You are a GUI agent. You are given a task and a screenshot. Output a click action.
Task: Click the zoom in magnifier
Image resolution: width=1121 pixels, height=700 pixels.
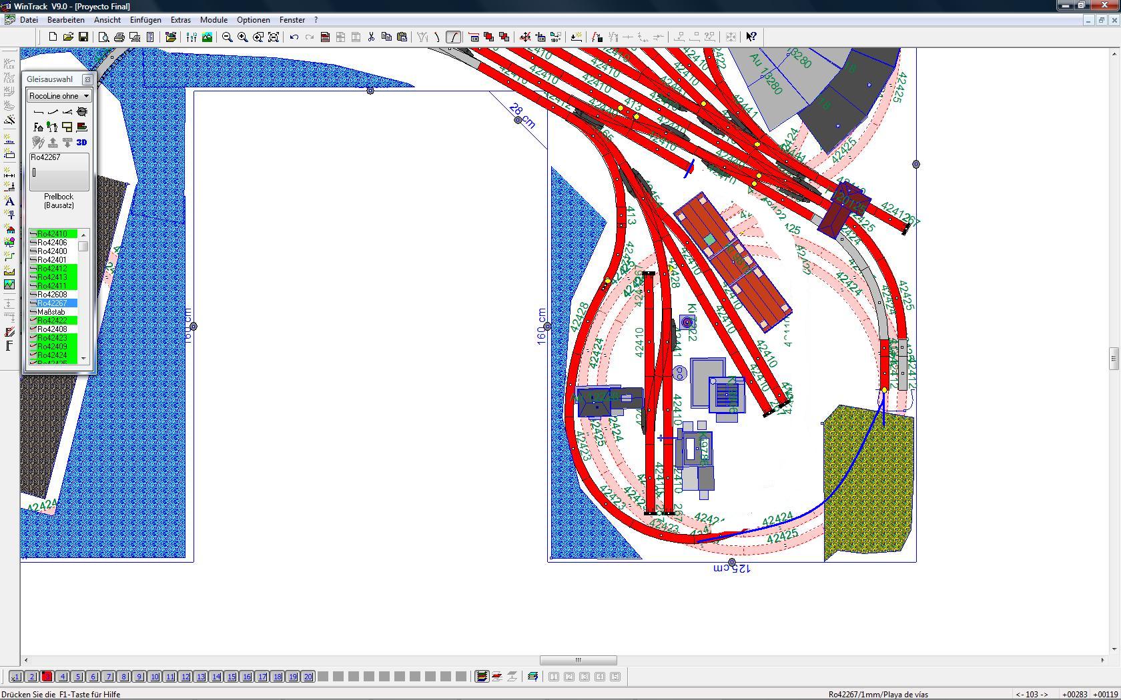tap(243, 37)
